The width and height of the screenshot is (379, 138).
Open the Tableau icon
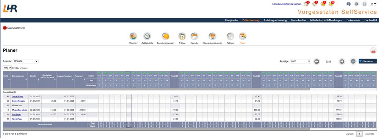(x=230, y=36)
